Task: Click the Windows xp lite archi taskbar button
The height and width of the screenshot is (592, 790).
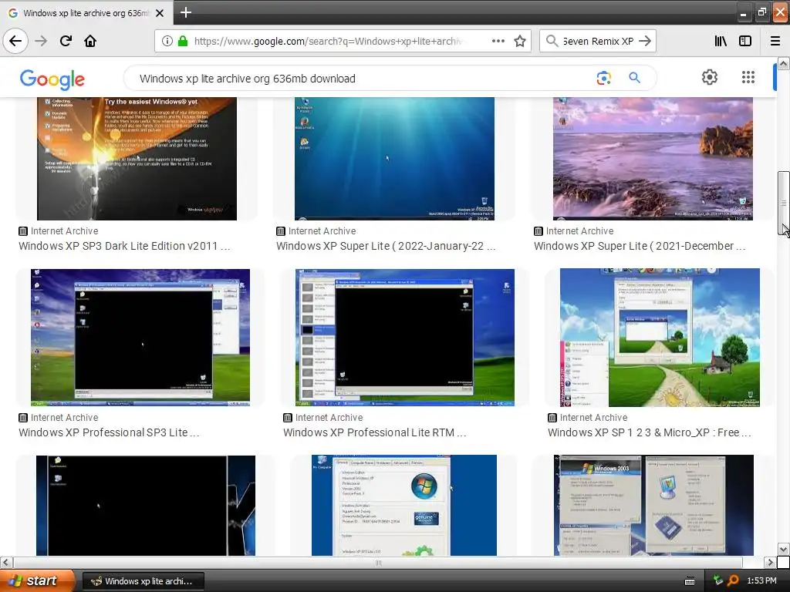Action: [x=143, y=581]
